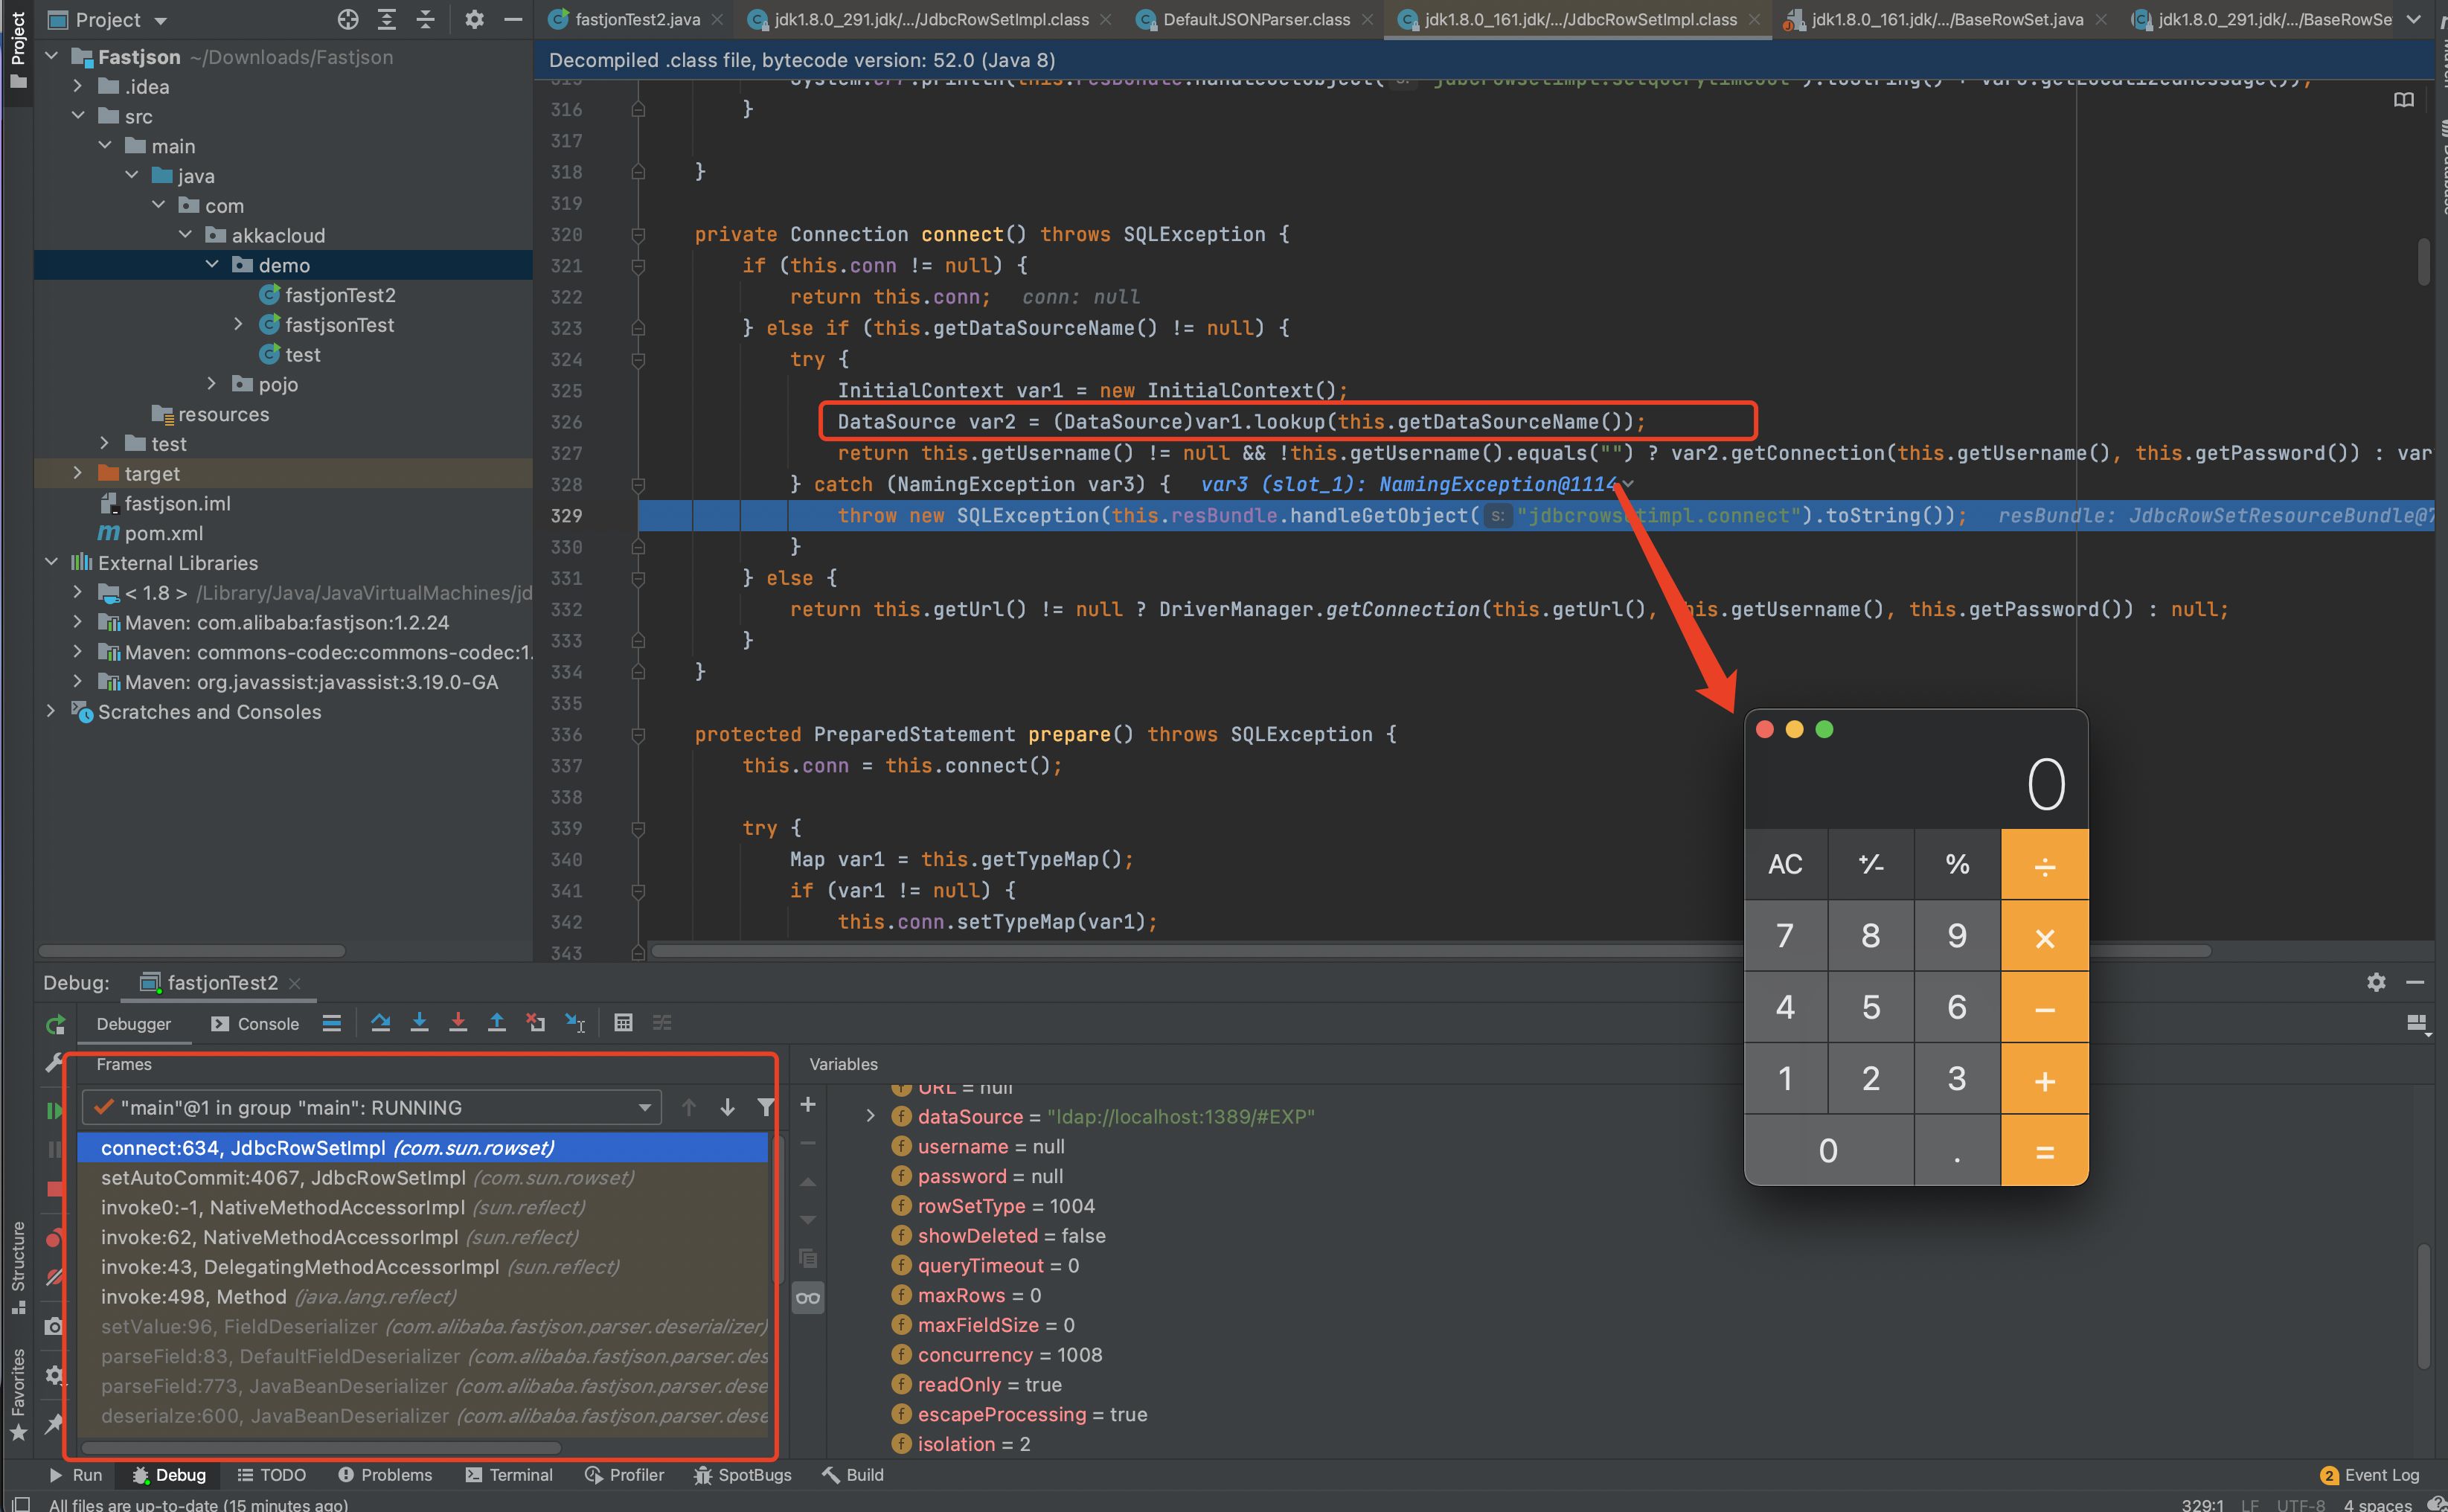
Task: Expand Maven fastjson 1.2.24 library
Action: (x=78, y=622)
